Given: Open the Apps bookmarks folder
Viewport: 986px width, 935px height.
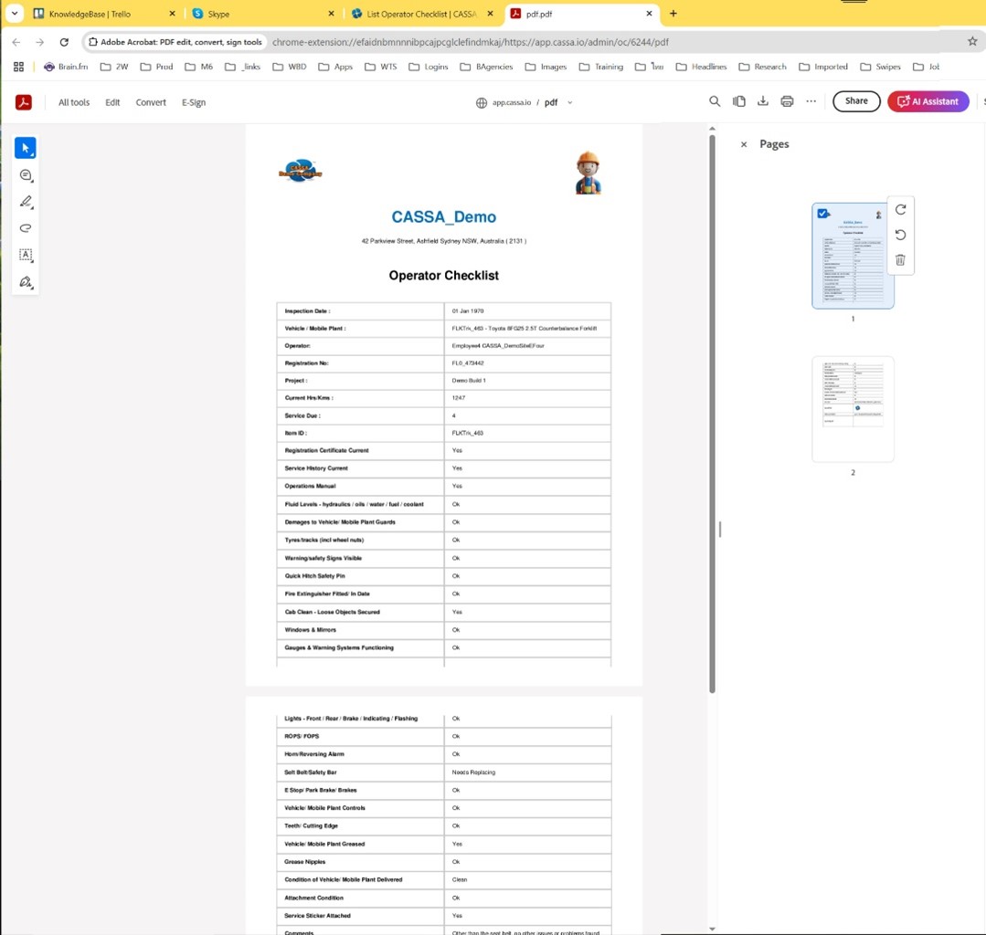Looking at the screenshot, I should 335,67.
